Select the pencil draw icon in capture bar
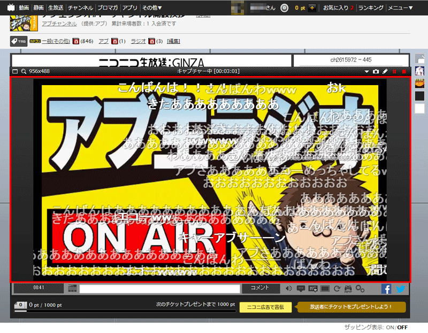The height and width of the screenshot is (333, 428). pos(385,71)
